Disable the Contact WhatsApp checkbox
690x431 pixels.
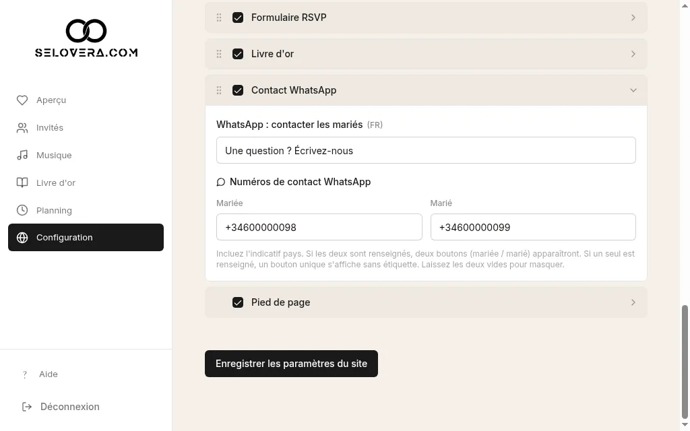(238, 90)
